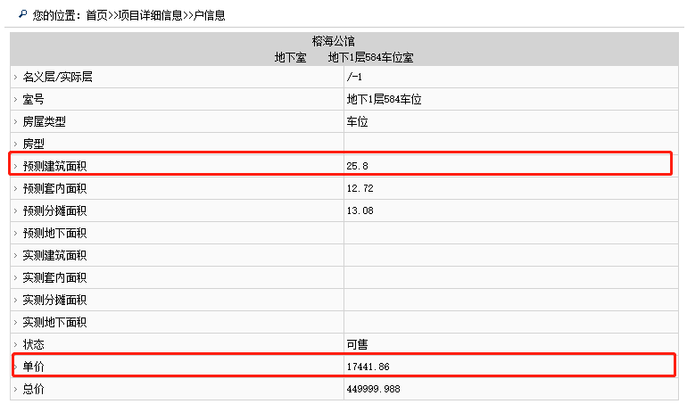Select the status value 可售
The image size is (687, 404).
pos(357,344)
